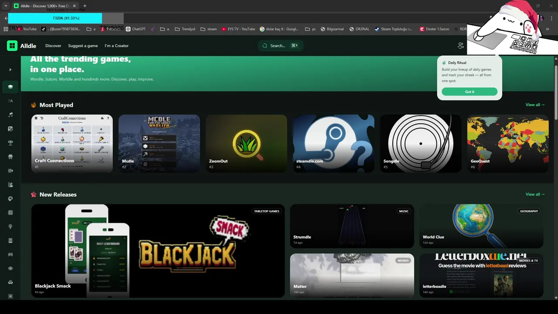Open the image category sidebar icon
Image resolution: width=558 pixels, height=314 pixels.
[x=10, y=129]
